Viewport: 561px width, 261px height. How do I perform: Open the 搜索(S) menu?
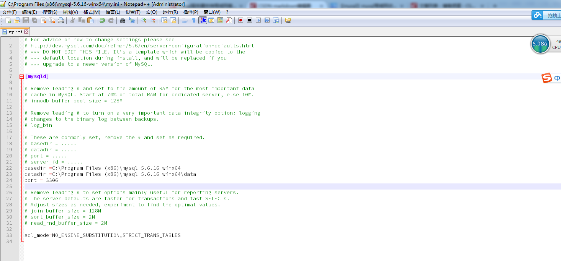[x=50, y=12]
